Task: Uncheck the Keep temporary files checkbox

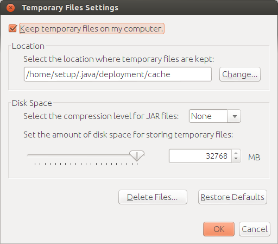Action: [12, 28]
